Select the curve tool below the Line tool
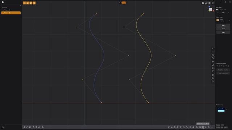Viewport: 232px width, 130px height. click(x=213, y=52)
